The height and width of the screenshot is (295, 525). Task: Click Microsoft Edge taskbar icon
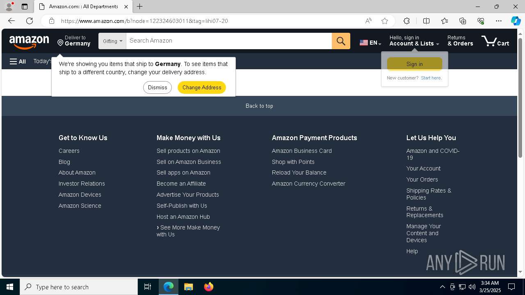click(x=169, y=287)
